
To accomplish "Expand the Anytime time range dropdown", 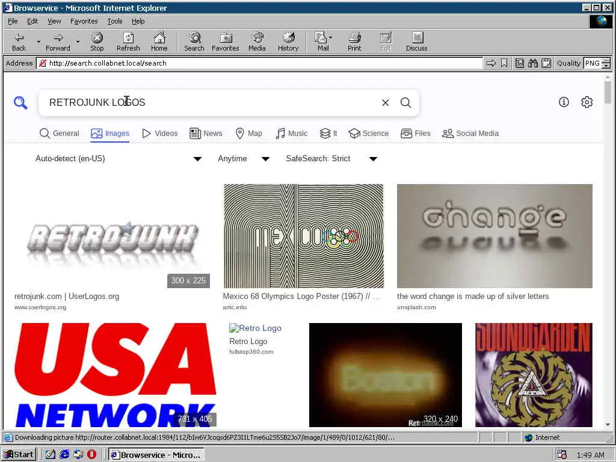I will (244, 159).
